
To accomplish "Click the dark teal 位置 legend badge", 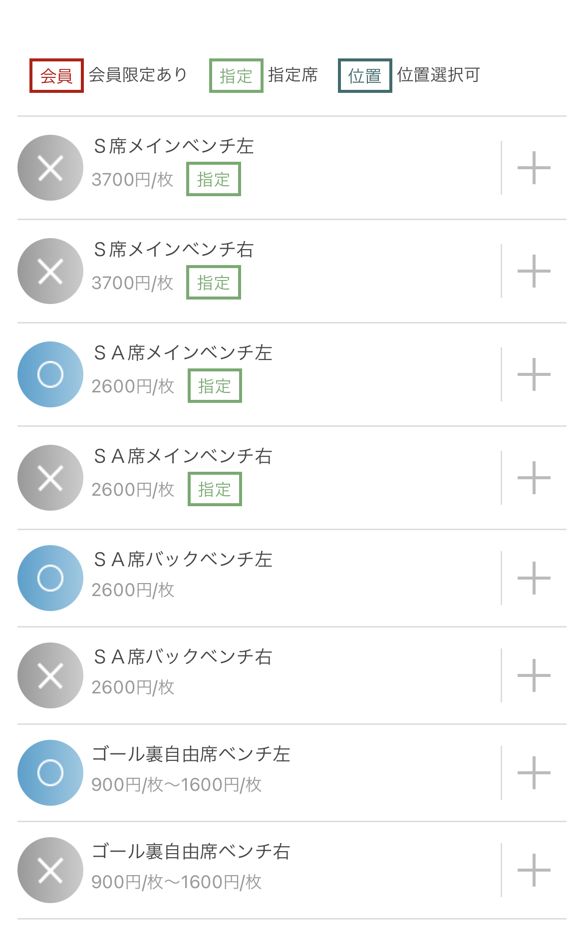I will [x=365, y=76].
